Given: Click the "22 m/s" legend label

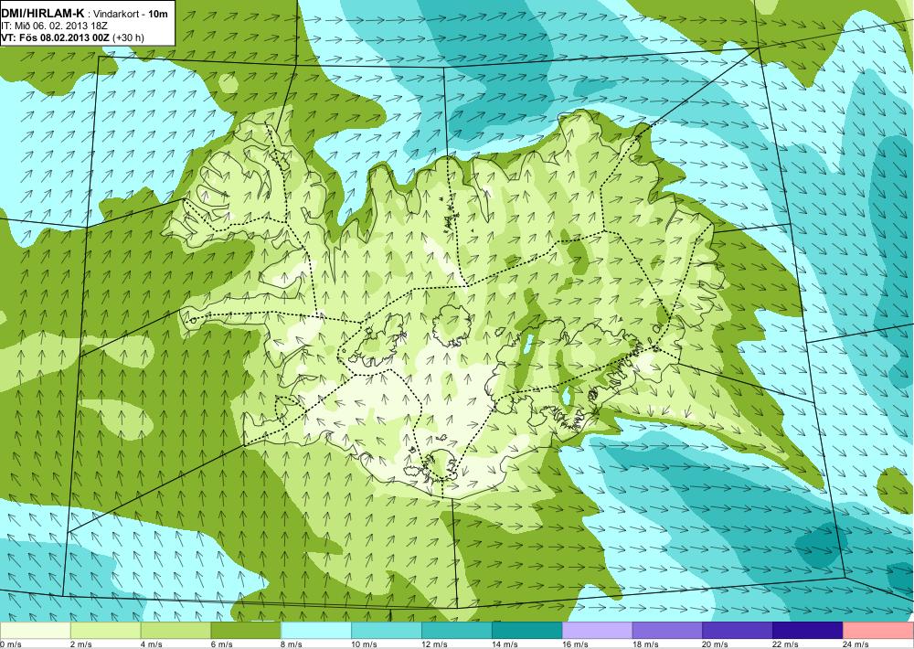Looking at the screenshot, I should (x=786, y=644).
